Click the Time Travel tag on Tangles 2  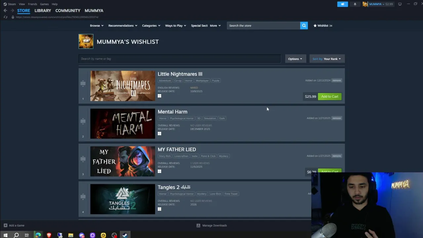[231, 194]
